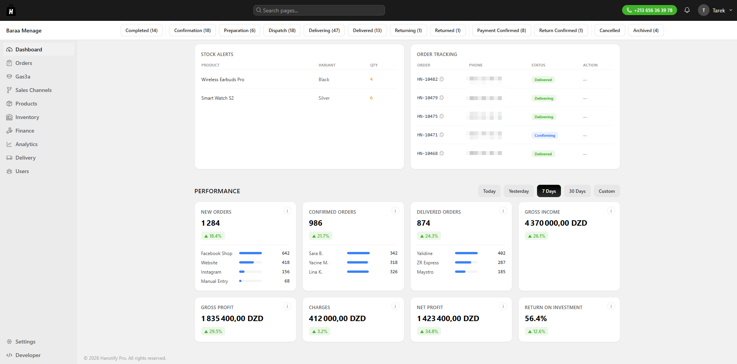Copy order number HN-10482
737x364 pixels.
click(x=441, y=79)
